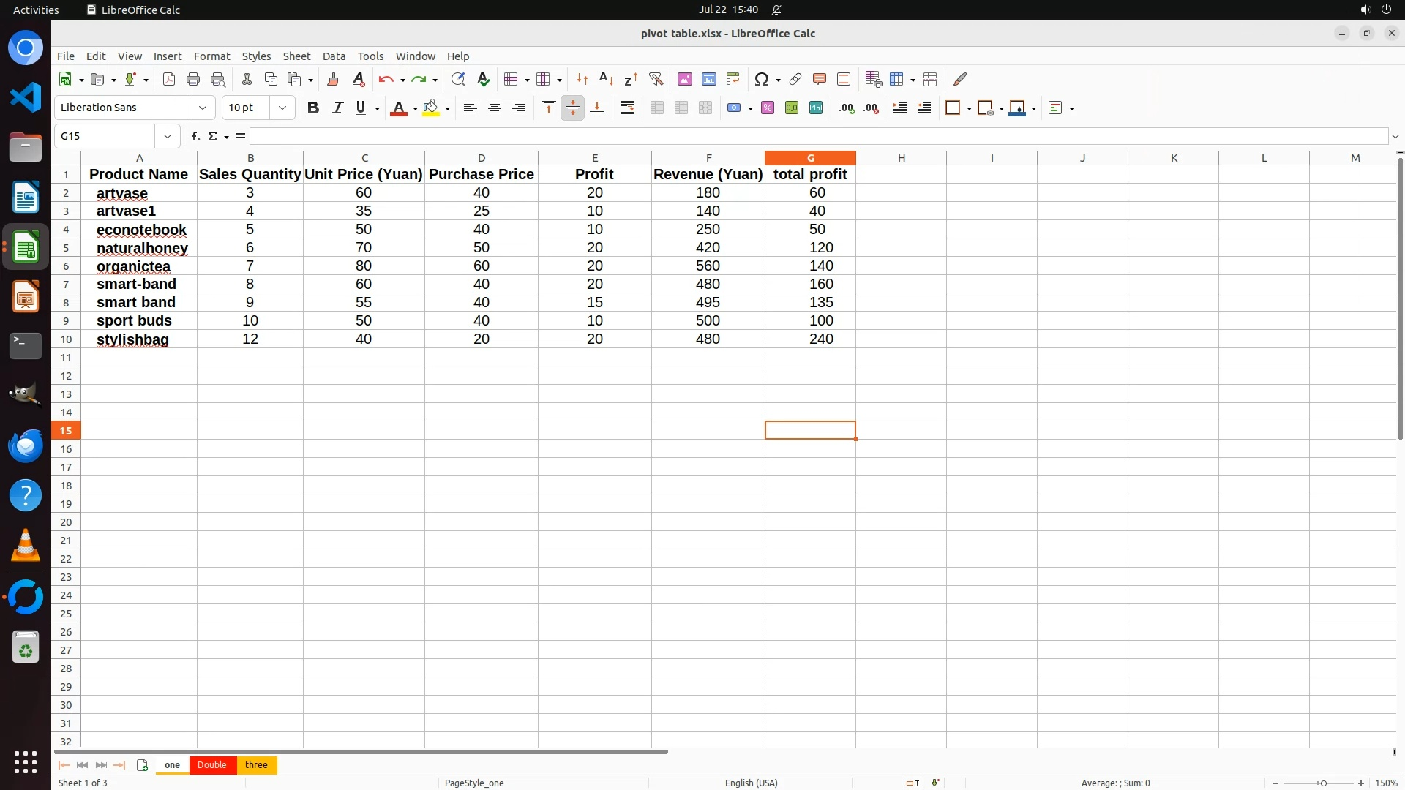Click the Format as Percent icon
1405x790 pixels.
coord(768,108)
